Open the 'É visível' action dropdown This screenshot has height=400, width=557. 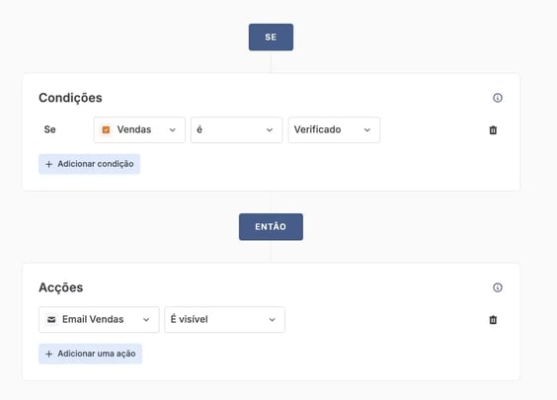click(x=224, y=320)
